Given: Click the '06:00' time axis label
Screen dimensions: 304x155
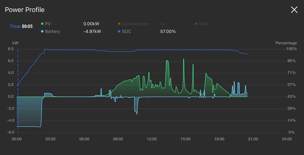Looking at the screenshot, I should 84,139.
